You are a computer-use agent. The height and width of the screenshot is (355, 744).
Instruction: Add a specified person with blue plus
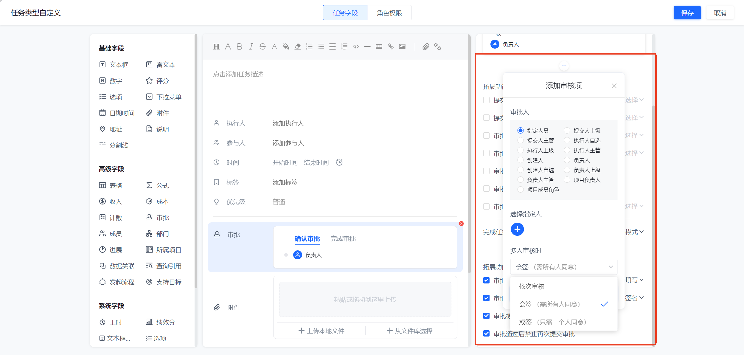tap(517, 229)
